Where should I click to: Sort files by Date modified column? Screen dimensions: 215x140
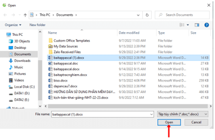(x=129, y=33)
